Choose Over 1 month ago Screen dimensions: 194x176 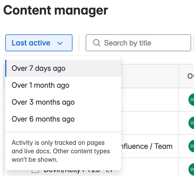[63, 85]
